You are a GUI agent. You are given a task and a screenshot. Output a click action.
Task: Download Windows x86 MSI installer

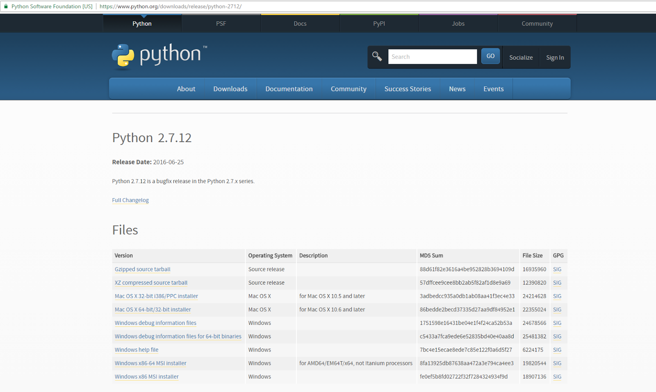(x=147, y=377)
